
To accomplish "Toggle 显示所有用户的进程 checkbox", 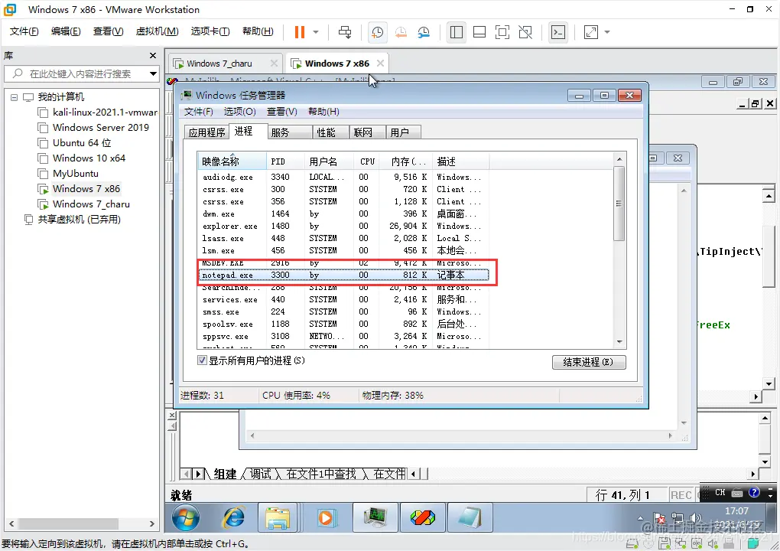I will (x=202, y=360).
